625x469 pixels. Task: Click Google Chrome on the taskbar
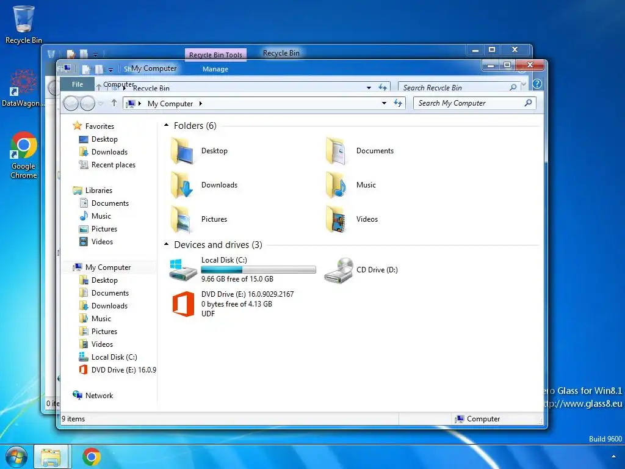point(92,457)
